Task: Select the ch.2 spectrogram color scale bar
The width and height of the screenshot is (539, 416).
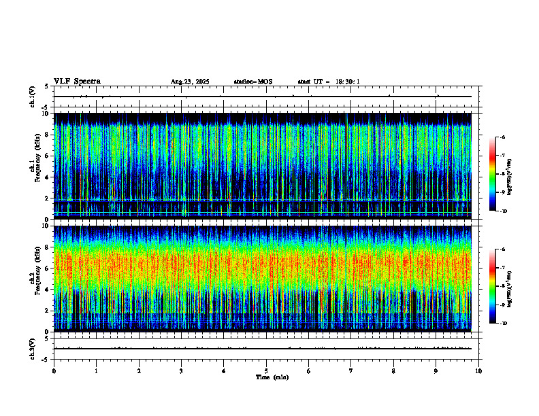Action: [492, 286]
